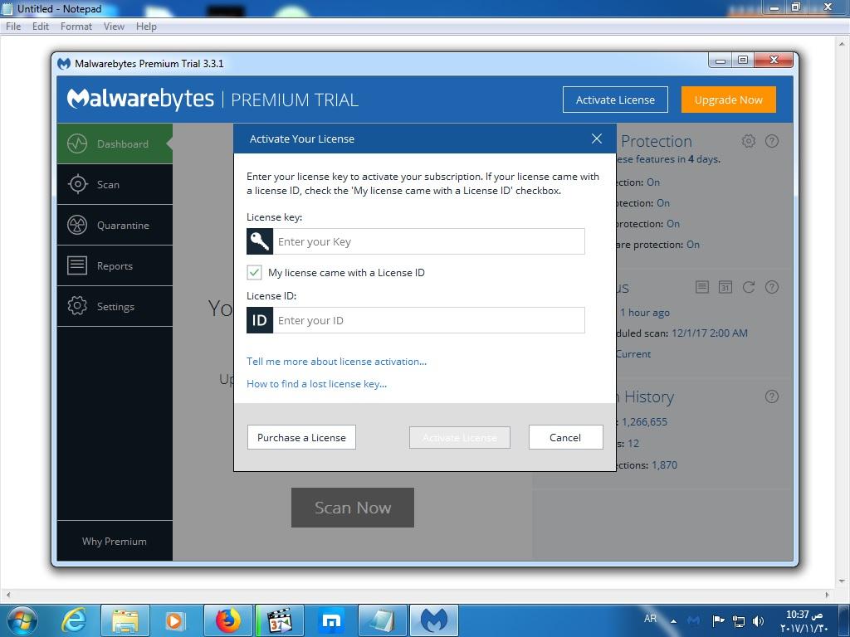Viewport: 850px width, 637px height.
Task: Click the Windows Start button
Action: (22, 620)
